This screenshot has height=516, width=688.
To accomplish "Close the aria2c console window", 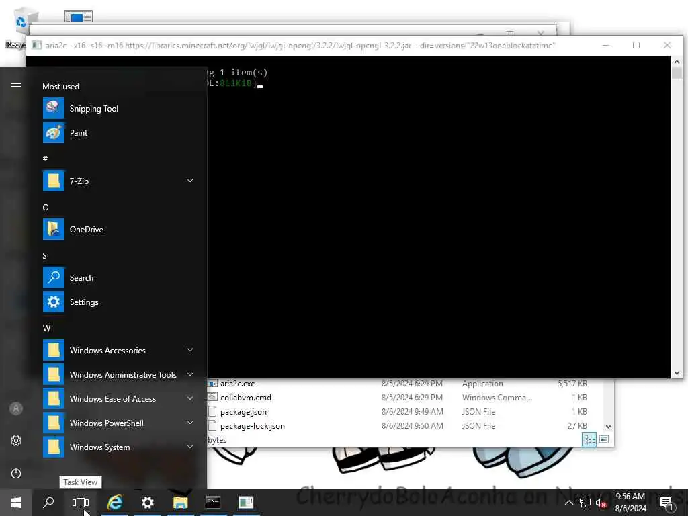I will pos(667,45).
